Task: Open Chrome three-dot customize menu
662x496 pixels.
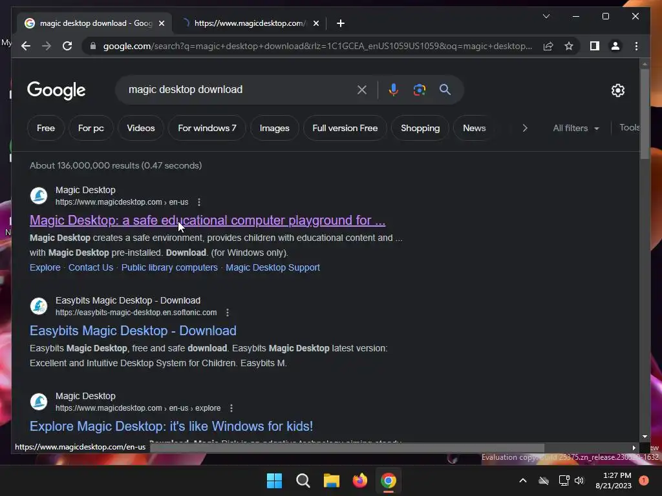Action: [636, 46]
